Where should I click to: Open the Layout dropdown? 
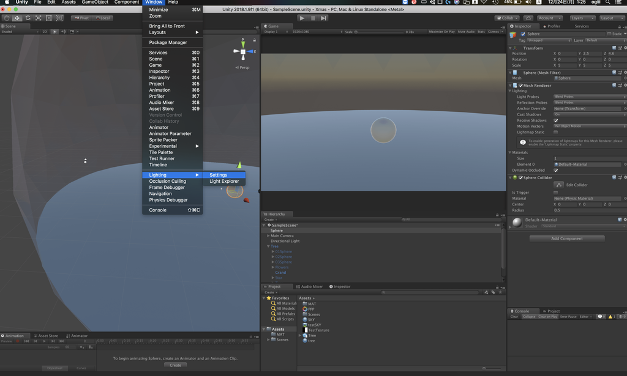pos(611,18)
